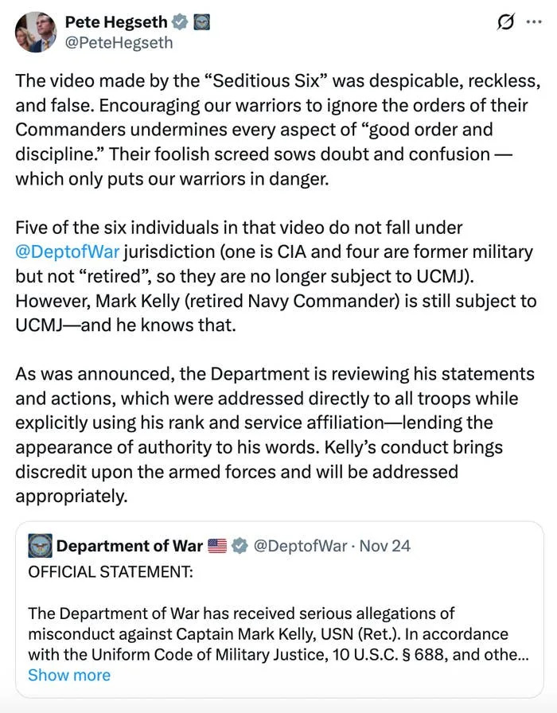Open Grok analysis for this post
The width and height of the screenshot is (557, 713).
[504, 23]
